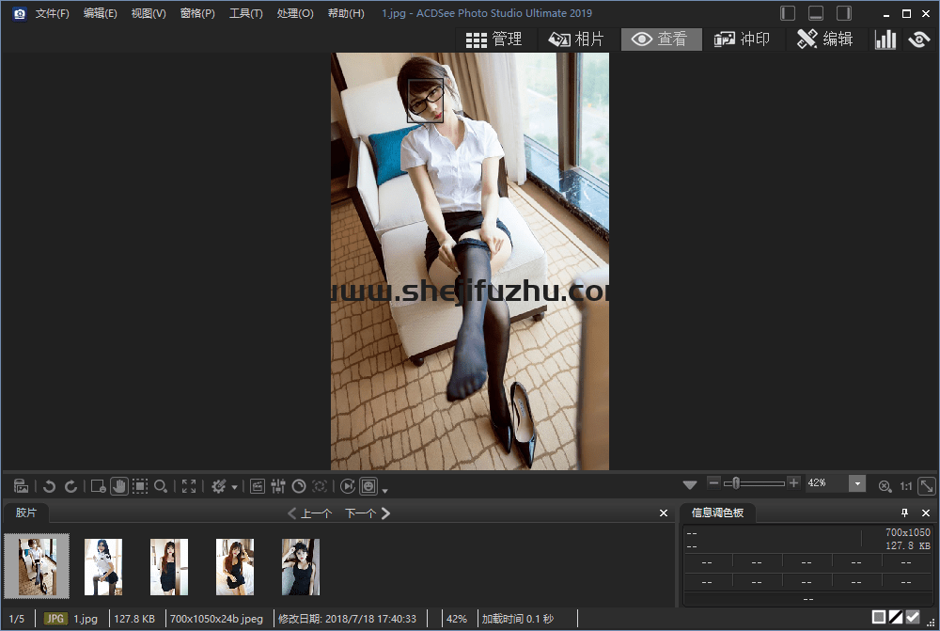Click the zoom in plus button

tap(793, 482)
